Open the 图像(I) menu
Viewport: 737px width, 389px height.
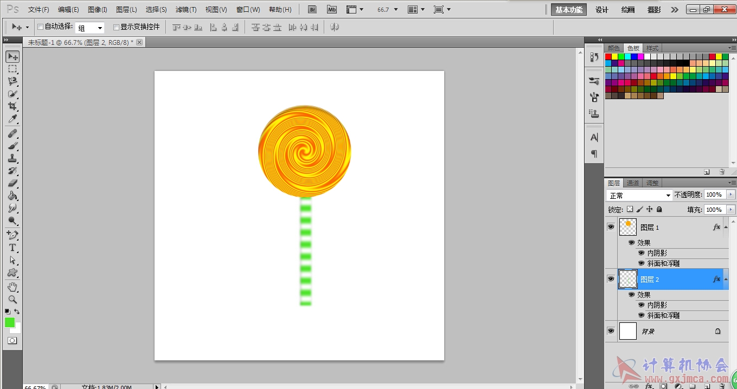coord(98,10)
